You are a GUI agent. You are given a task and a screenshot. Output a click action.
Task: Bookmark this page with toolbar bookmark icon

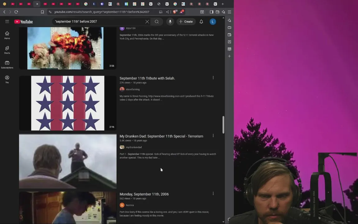(42, 12)
